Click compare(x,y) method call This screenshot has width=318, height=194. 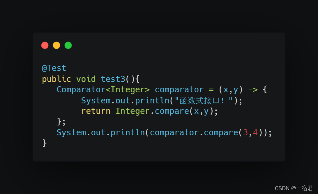tap(184, 111)
